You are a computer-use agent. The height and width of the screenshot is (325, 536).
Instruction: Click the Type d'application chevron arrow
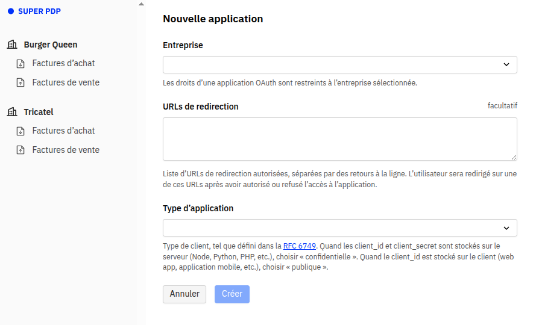(506, 228)
